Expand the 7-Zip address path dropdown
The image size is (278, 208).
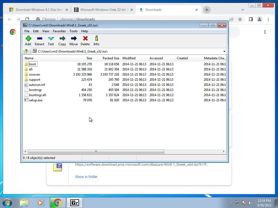[x=224, y=51]
